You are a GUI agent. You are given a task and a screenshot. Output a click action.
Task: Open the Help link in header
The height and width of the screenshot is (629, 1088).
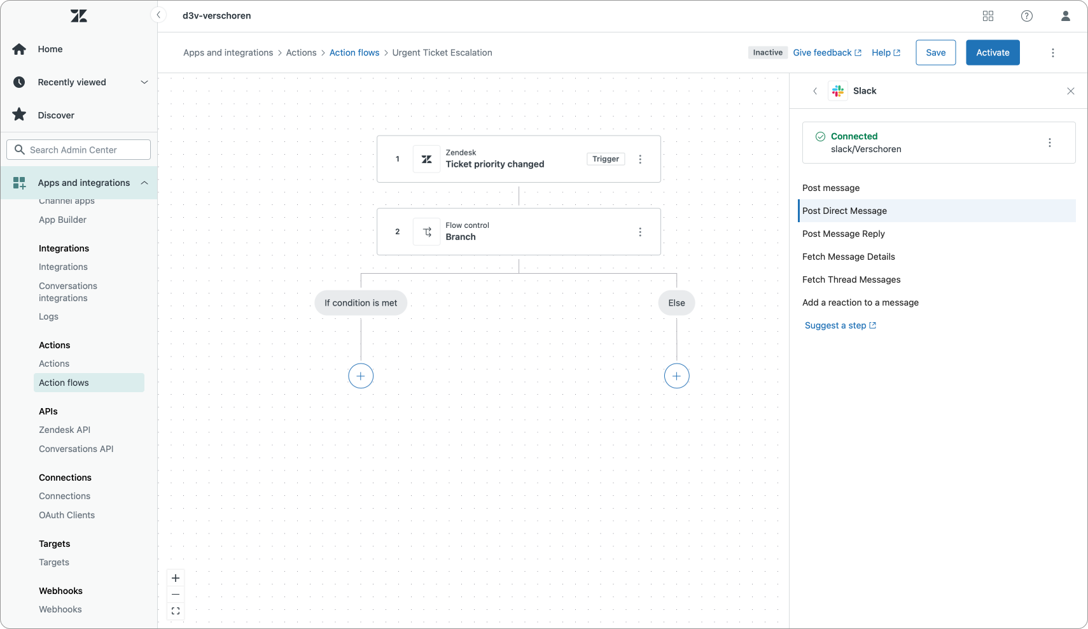886,53
